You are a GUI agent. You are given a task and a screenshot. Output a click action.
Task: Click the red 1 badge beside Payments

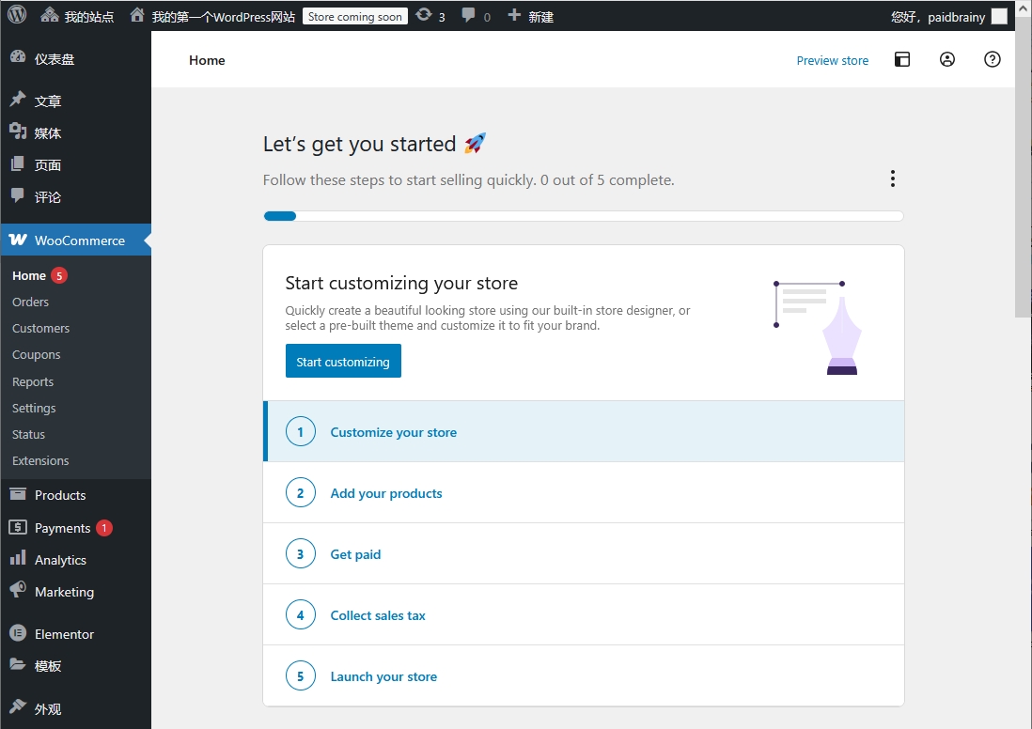(x=104, y=528)
